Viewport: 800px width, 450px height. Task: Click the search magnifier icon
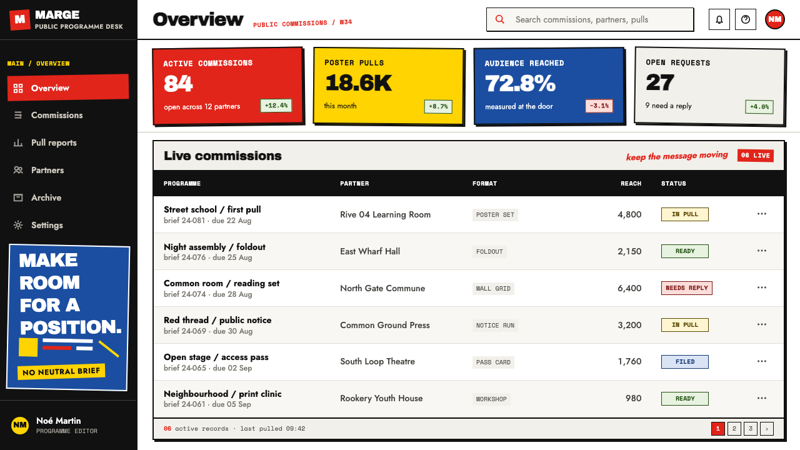pos(500,19)
